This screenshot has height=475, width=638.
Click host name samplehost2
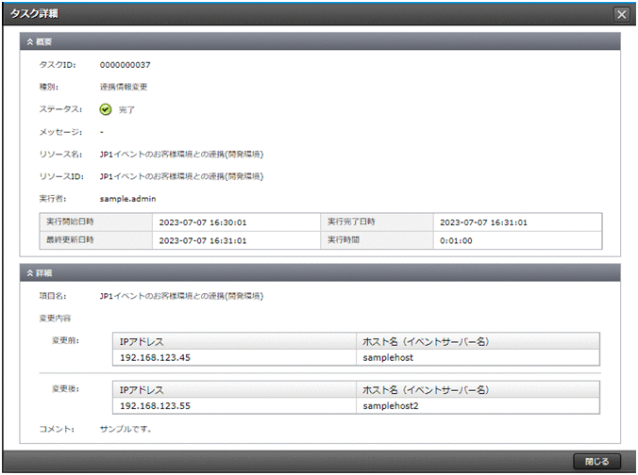[x=391, y=405]
